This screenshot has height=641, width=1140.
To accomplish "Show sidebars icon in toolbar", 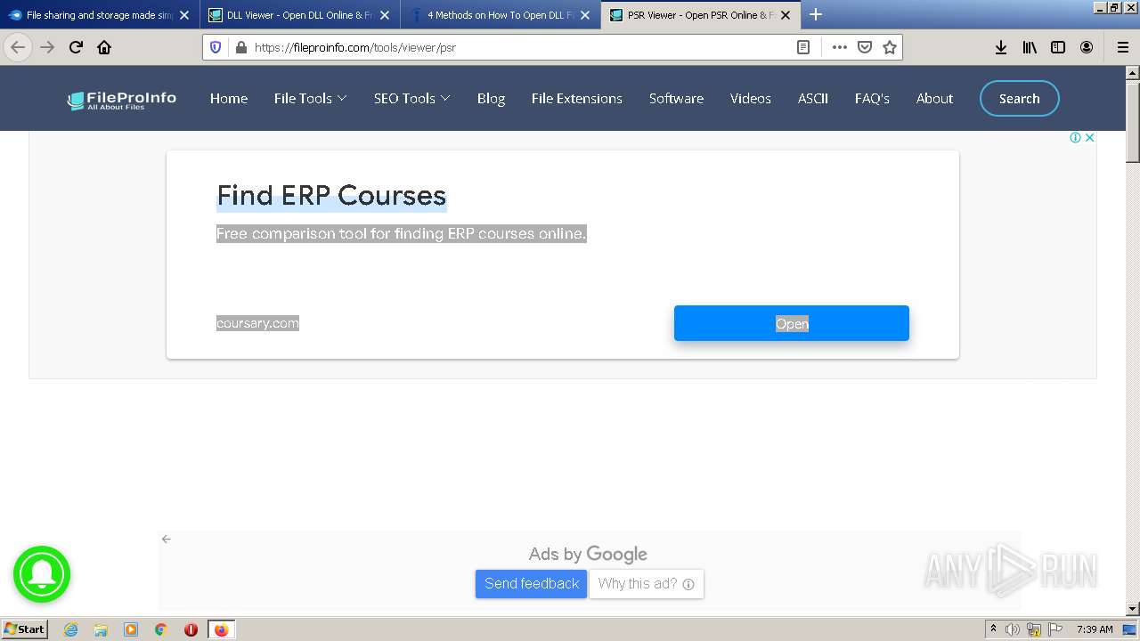I will [1058, 47].
